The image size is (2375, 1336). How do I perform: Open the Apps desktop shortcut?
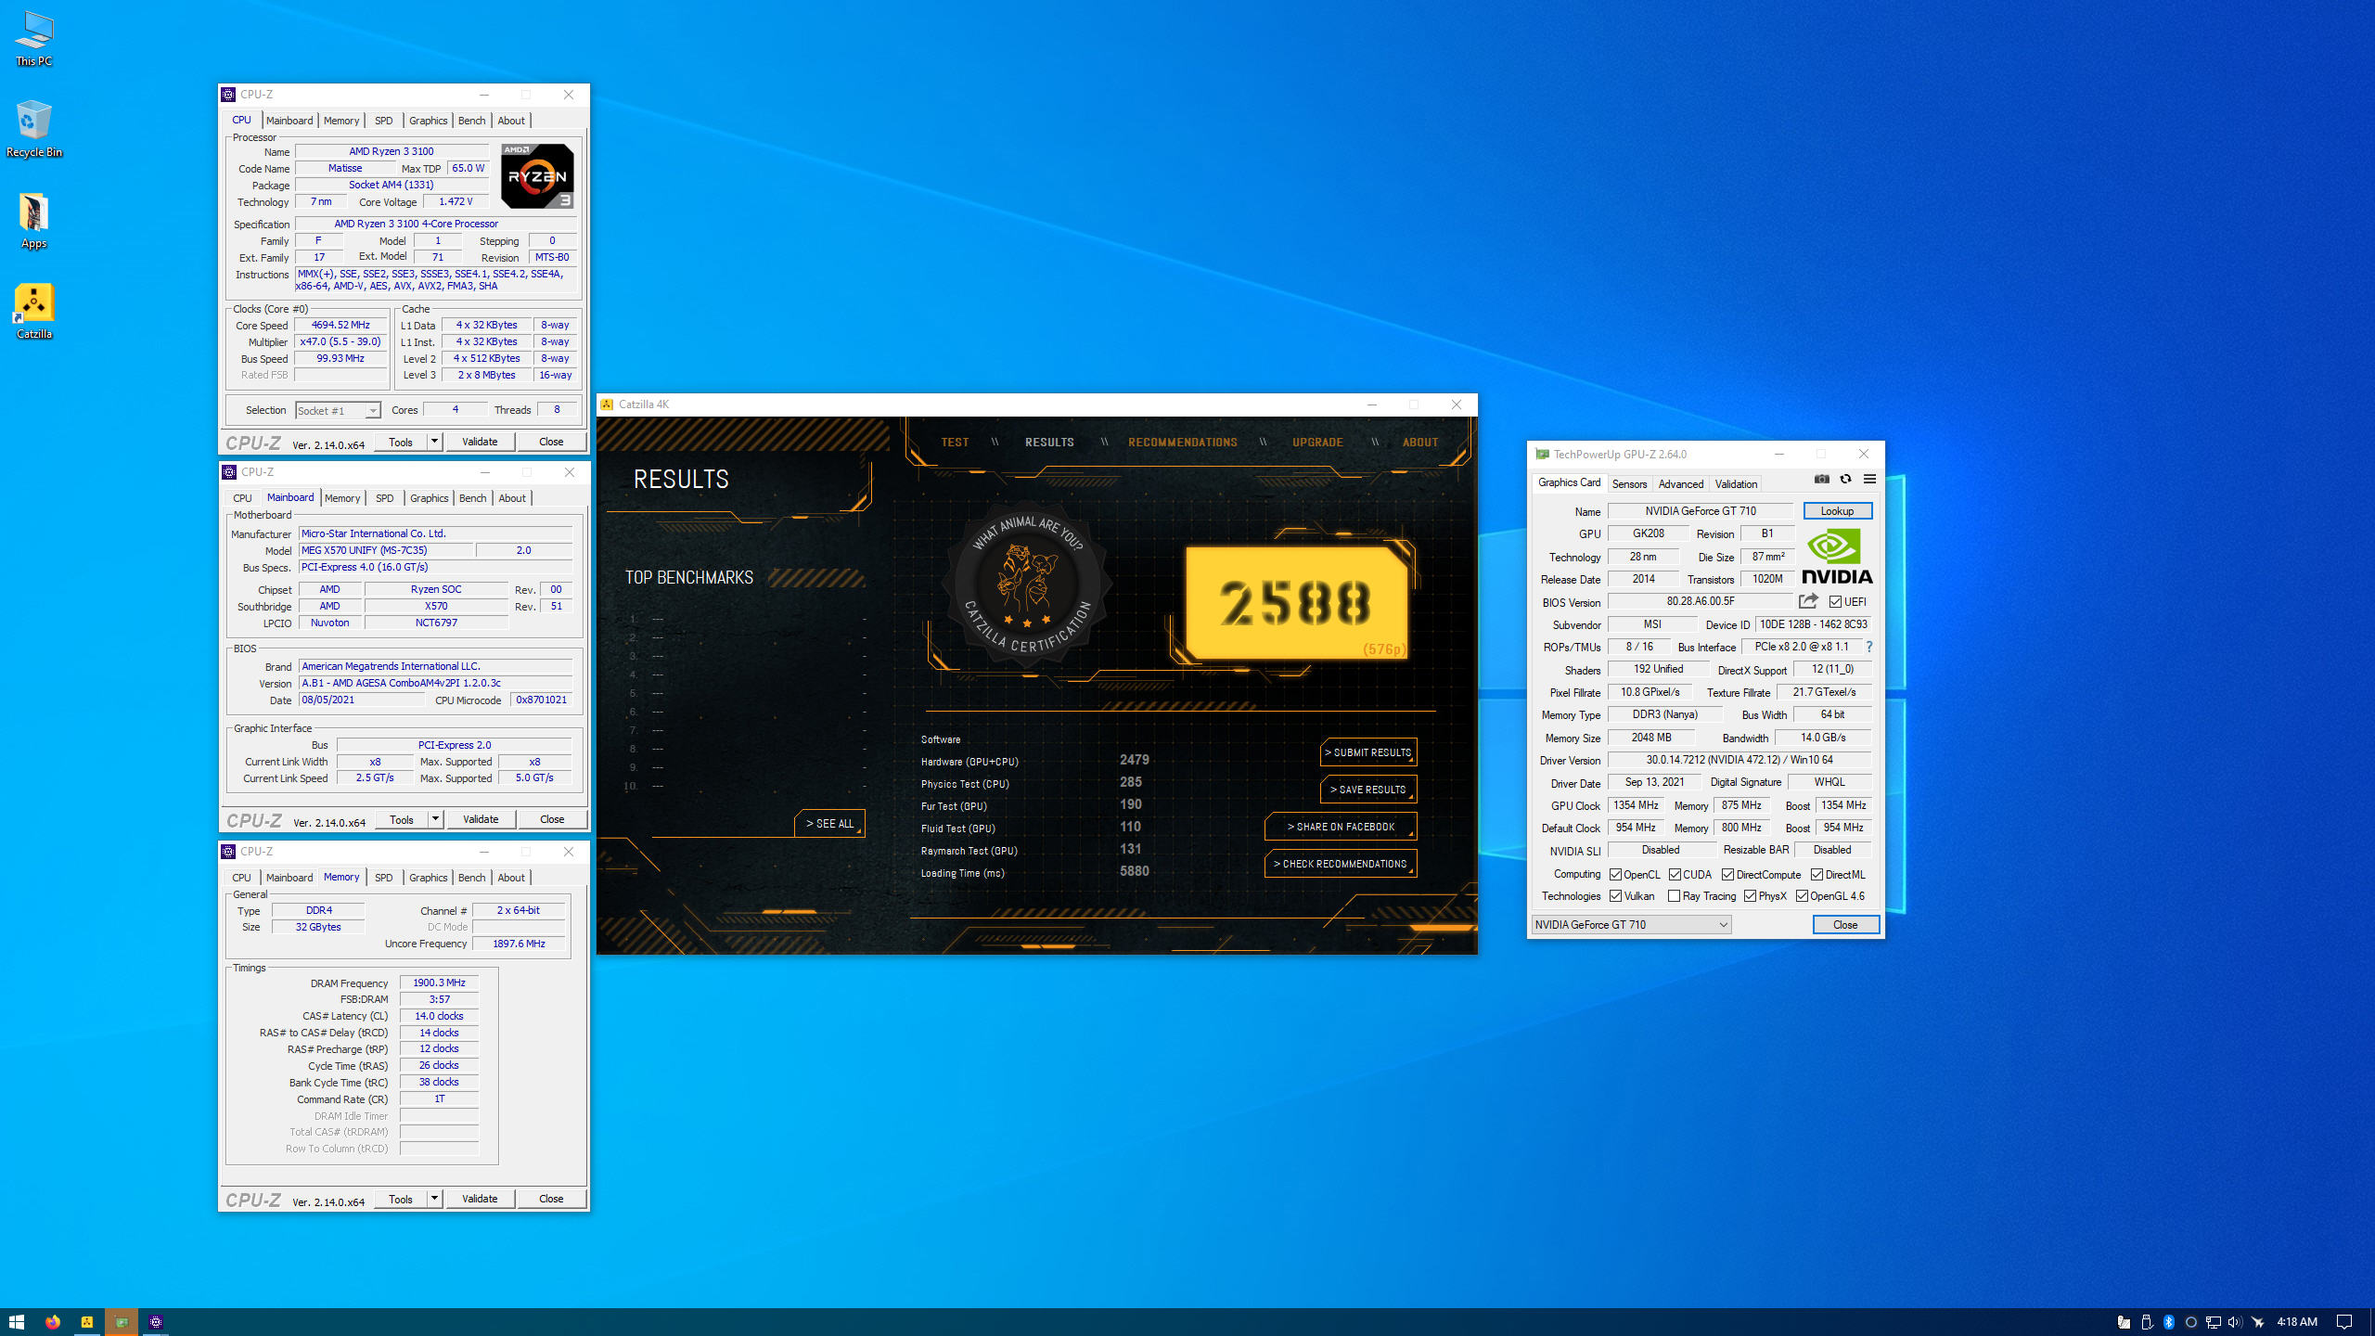pos(34,221)
